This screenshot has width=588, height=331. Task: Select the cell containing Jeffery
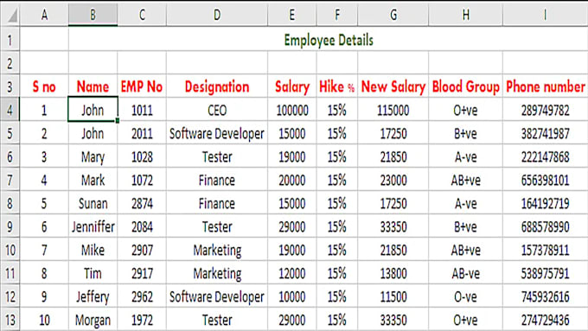click(x=93, y=297)
